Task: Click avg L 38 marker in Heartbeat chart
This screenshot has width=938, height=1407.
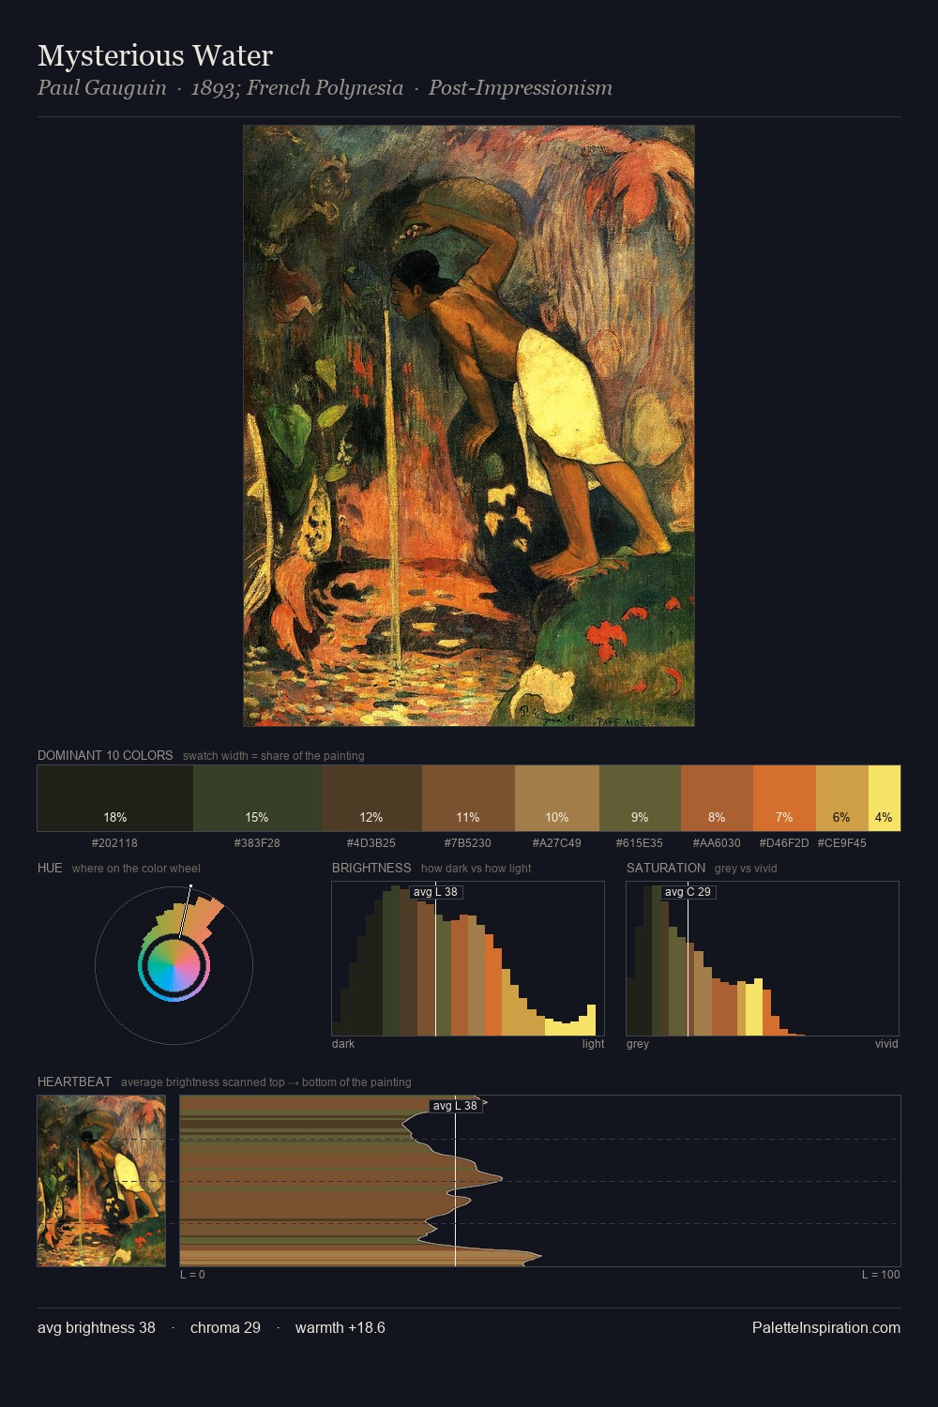Action: coord(456,1106)
